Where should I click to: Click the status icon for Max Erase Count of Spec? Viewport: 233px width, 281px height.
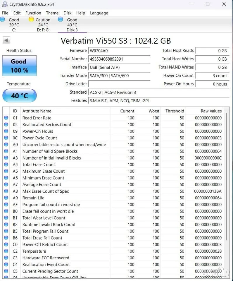point(6,191)
